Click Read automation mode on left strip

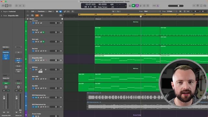[x=6, y=83]
